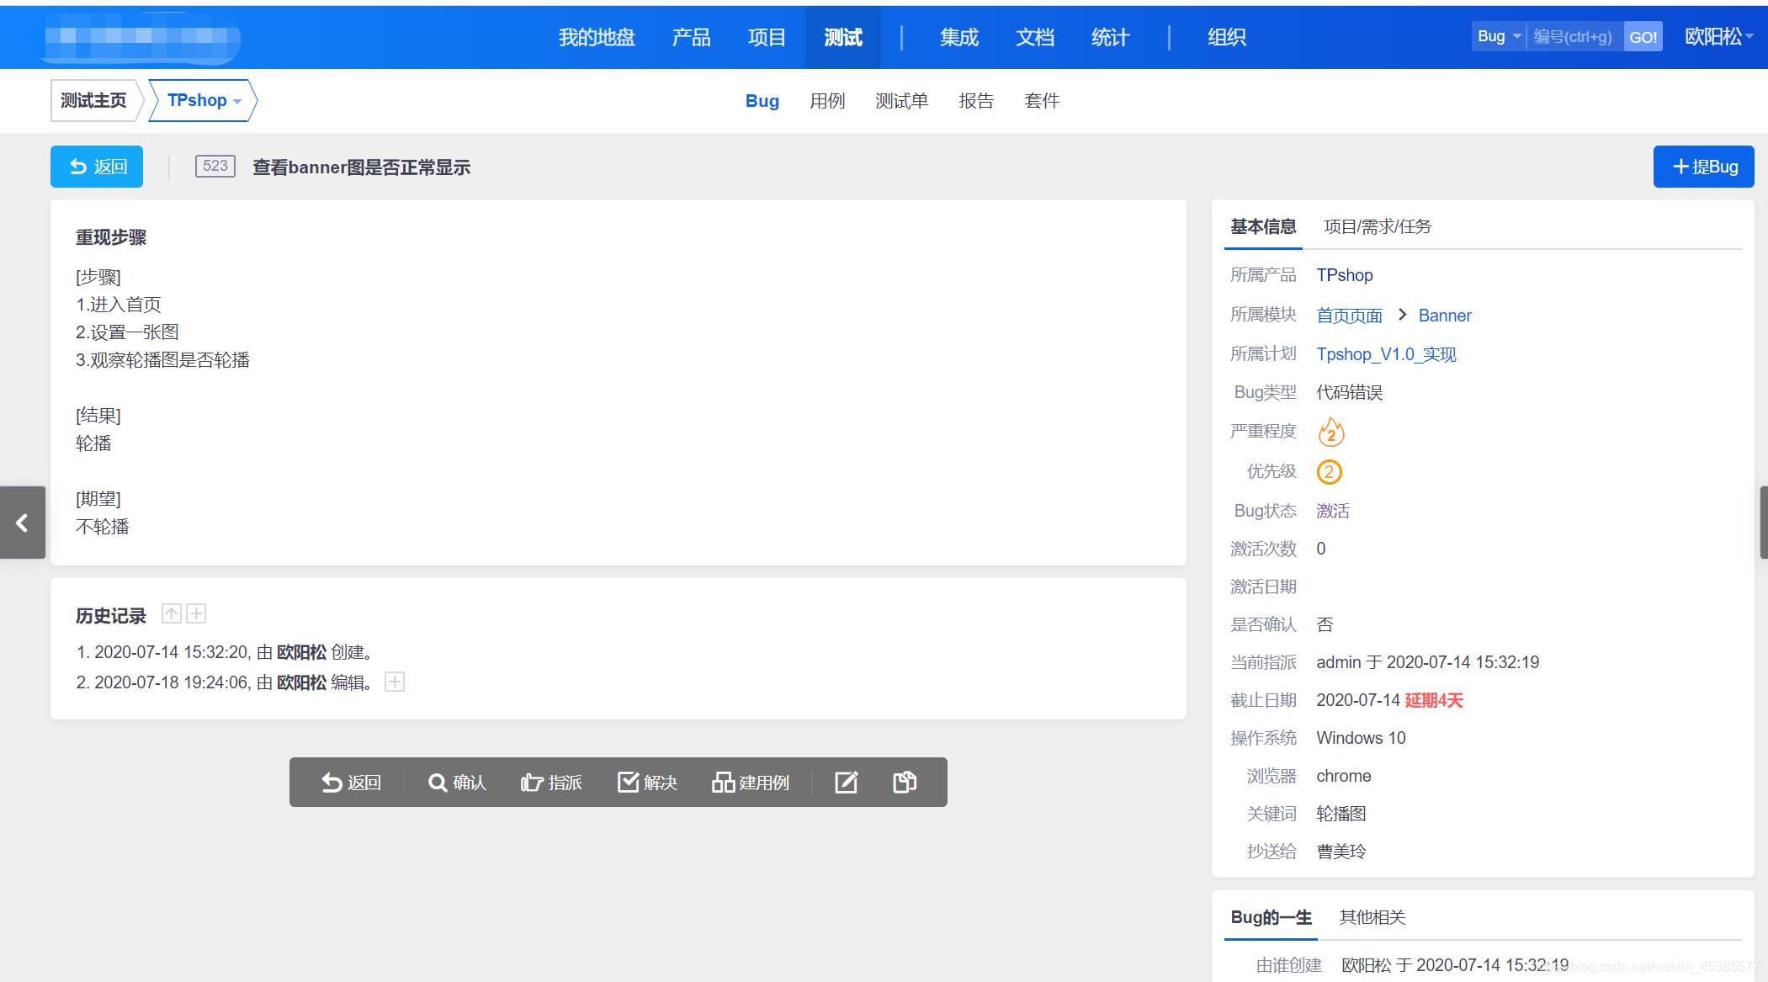The image size is (1768, 982).
Task: Open the TPshop product dropdown
Action: 204,100
